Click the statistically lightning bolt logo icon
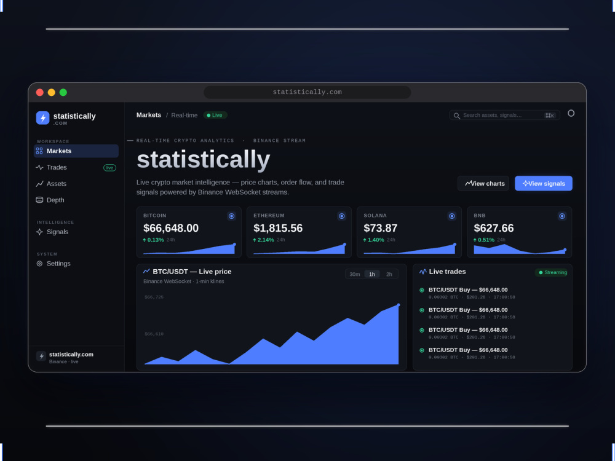This screenshot has height=461, width=615. coord(43,118)
